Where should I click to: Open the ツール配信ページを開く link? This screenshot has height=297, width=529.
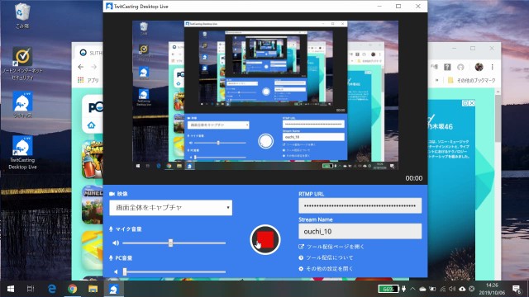335,247
